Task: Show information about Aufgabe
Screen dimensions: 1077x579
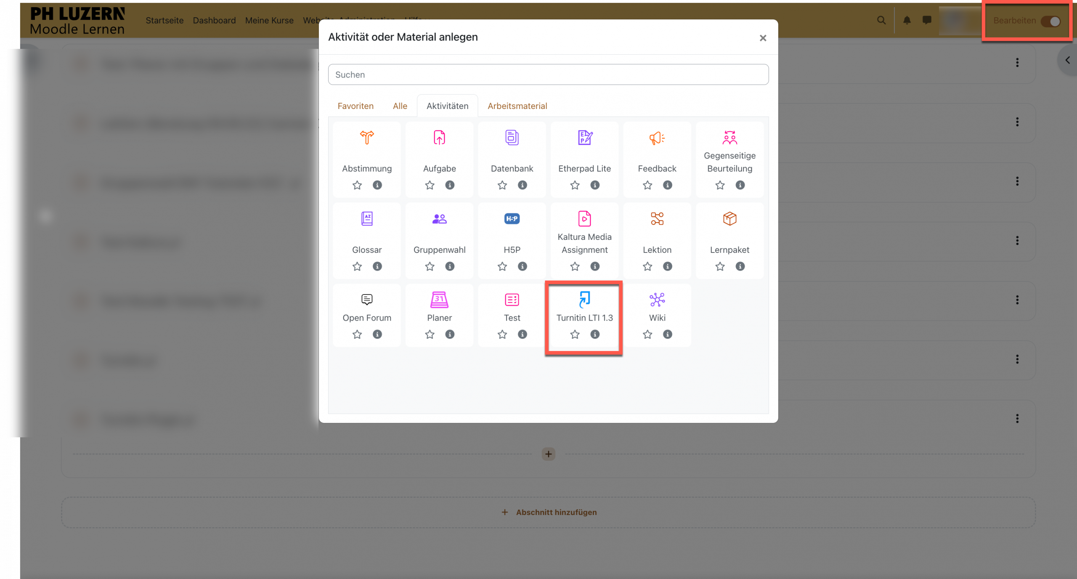Action: [x=450, y=185]
